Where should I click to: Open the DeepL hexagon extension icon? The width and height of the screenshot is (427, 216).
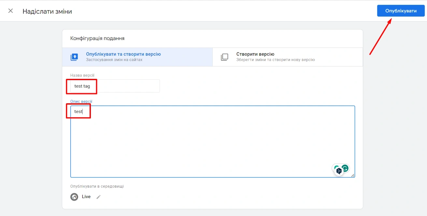pyautogui.click(x=339, y=171)
